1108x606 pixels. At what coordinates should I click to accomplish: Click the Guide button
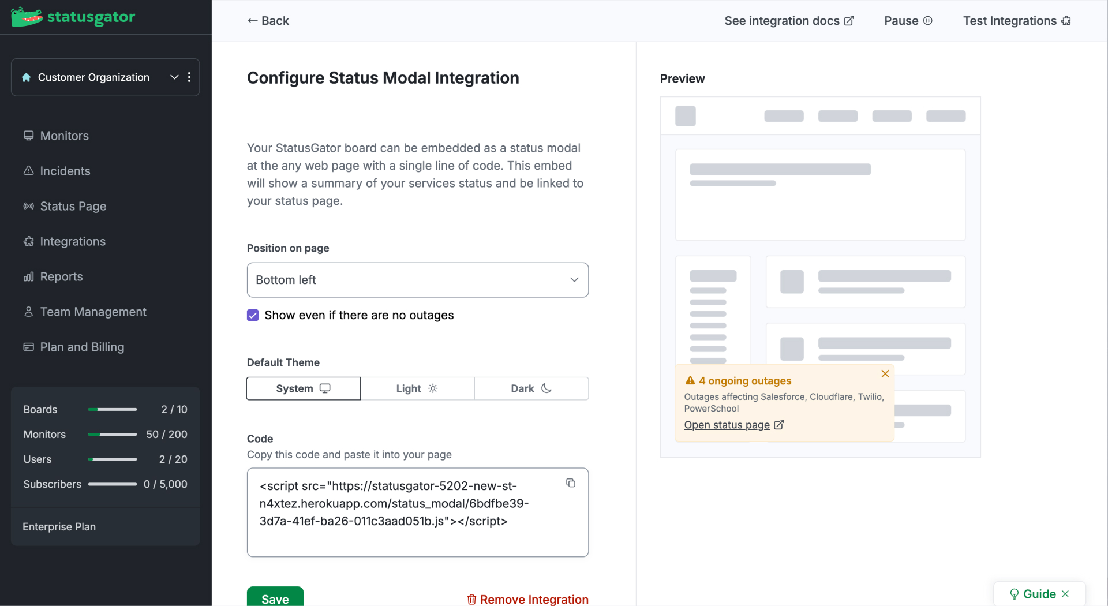pos(1039,594)
